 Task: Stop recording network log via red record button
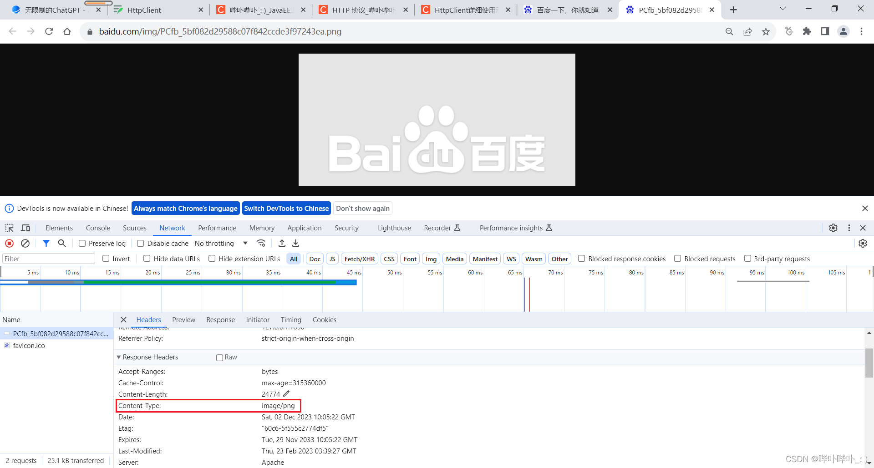click(x=9, y=243)
